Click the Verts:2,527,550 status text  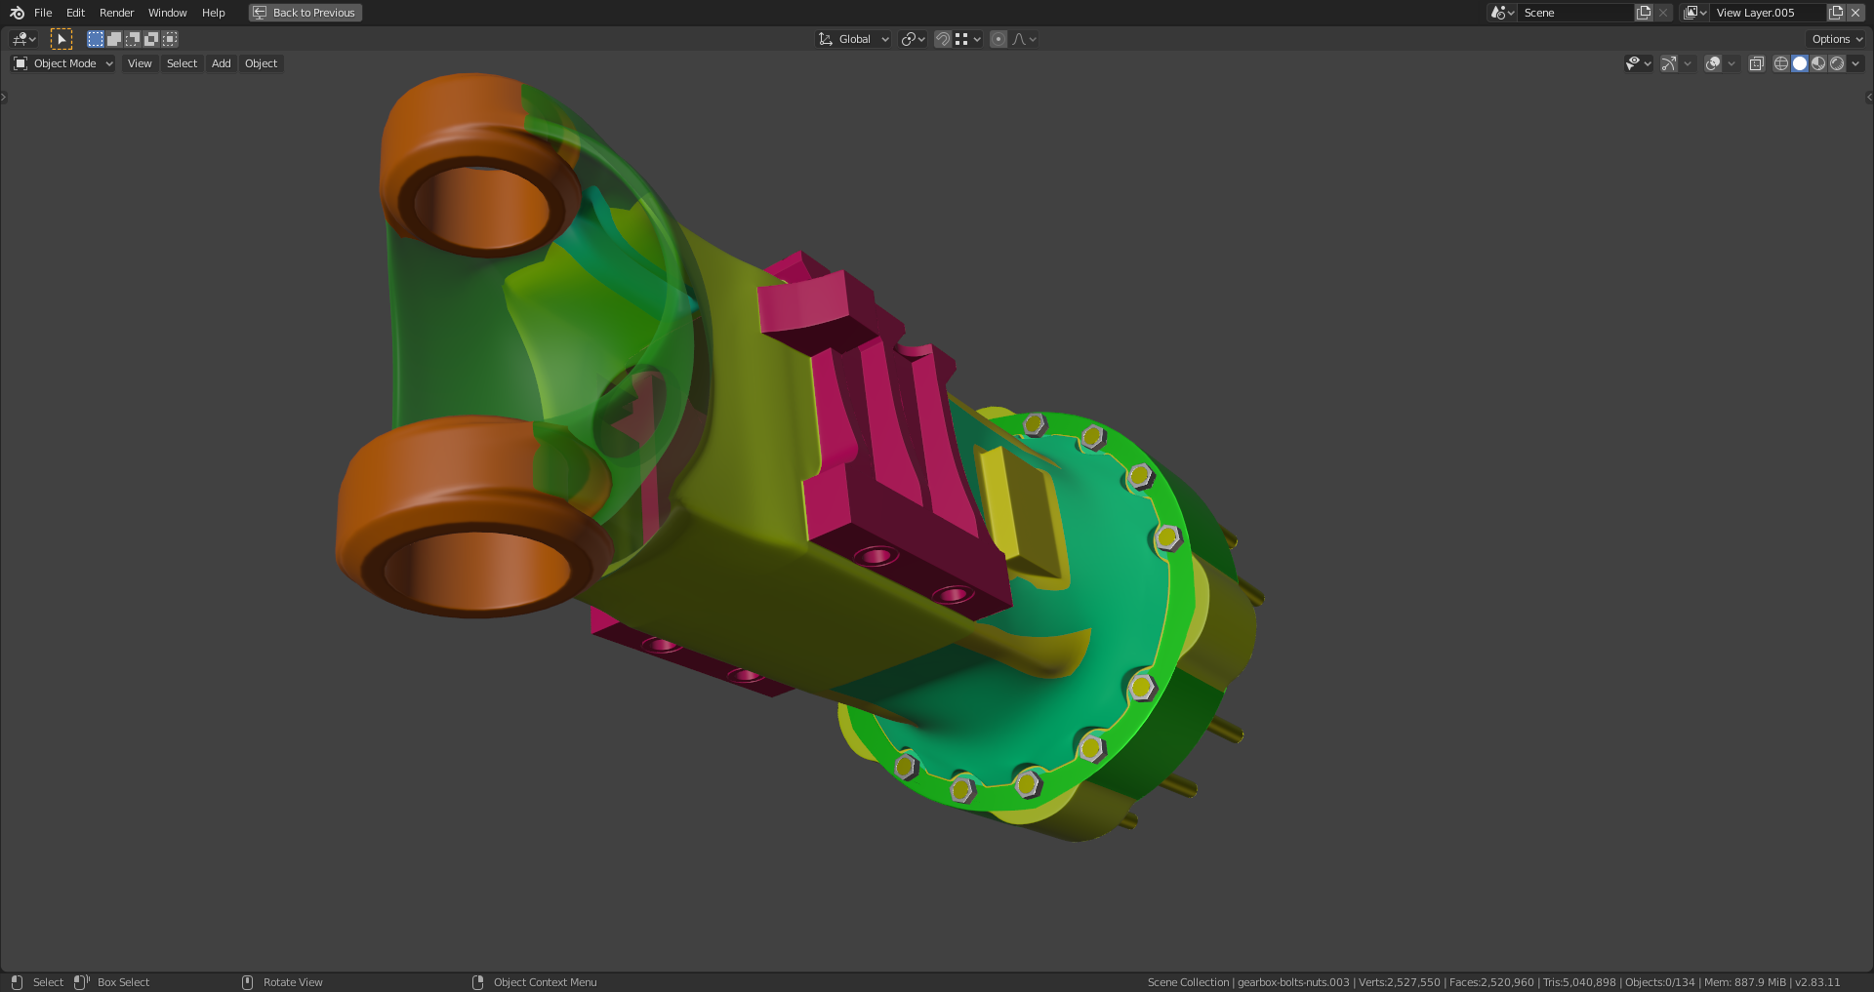pyautogui.click(x=1400, y=982)
